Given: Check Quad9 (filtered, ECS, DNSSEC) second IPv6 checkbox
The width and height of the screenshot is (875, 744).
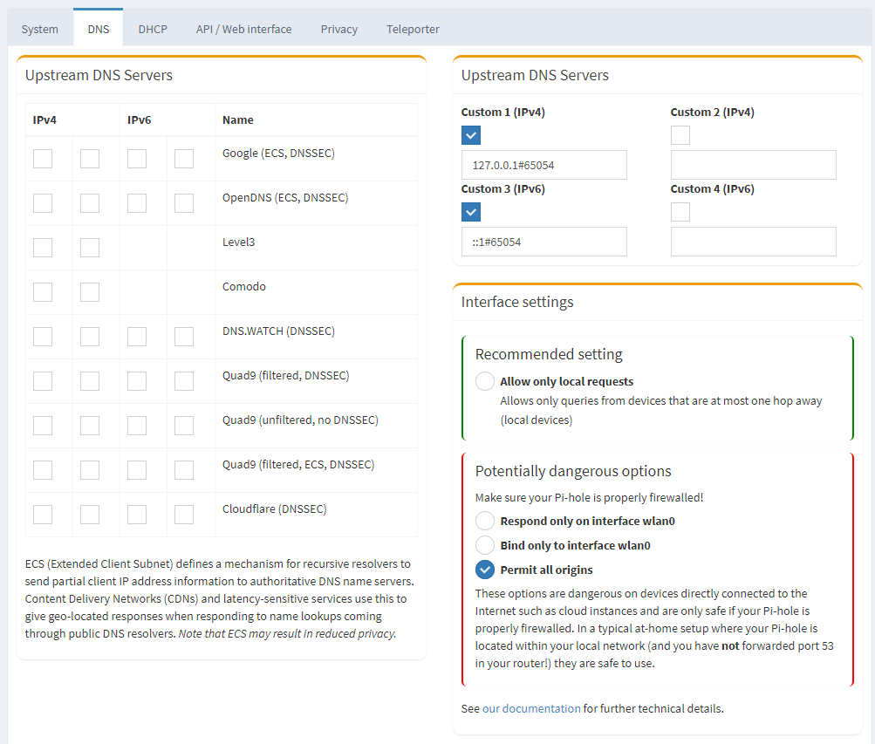Looking at the screenshot, I should click(184, 470).
